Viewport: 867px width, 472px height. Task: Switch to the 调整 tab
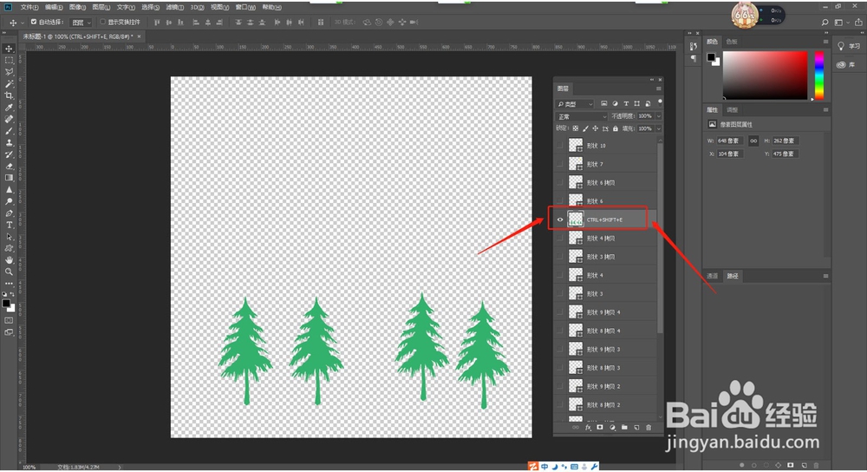click(732, 110)
